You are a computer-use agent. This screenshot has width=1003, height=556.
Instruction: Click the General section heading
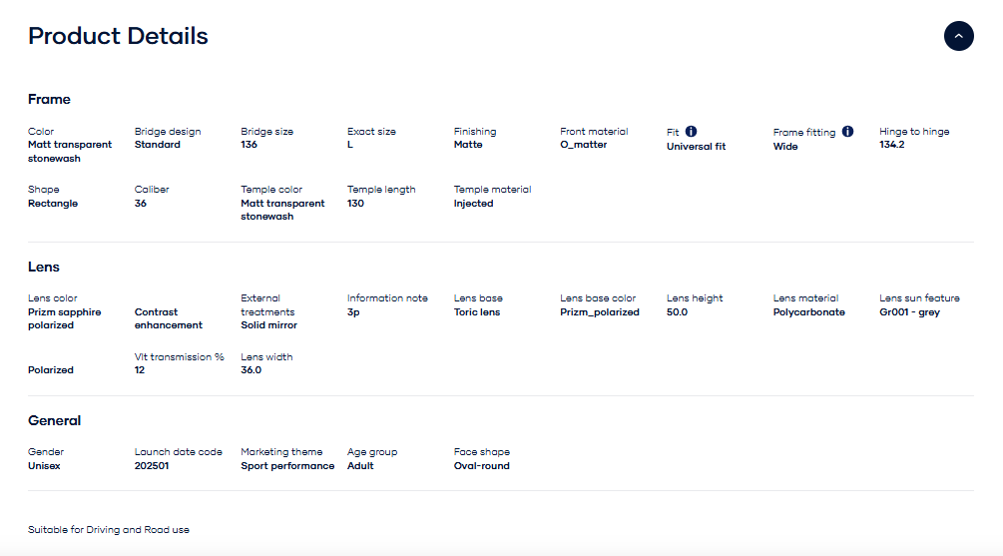54,420
